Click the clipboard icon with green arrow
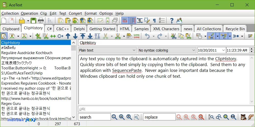 point(75,21)
